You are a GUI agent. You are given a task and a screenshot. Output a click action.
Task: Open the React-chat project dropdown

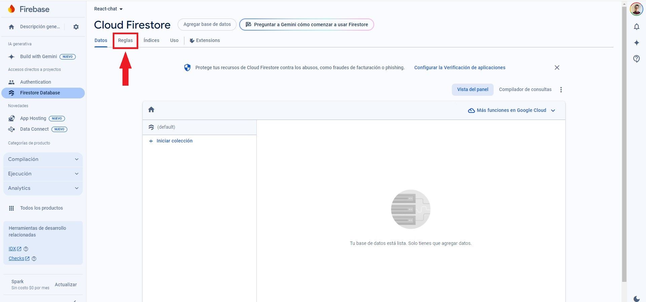tap(108, 9)
